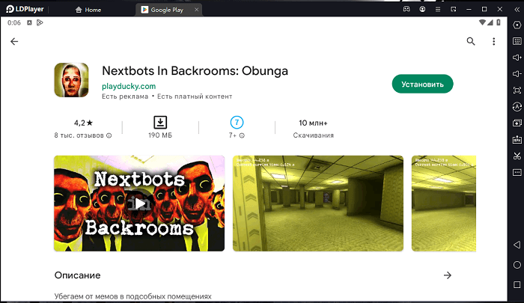View the 4,2 star rating
524x303 pixels.
pos(83,123)
